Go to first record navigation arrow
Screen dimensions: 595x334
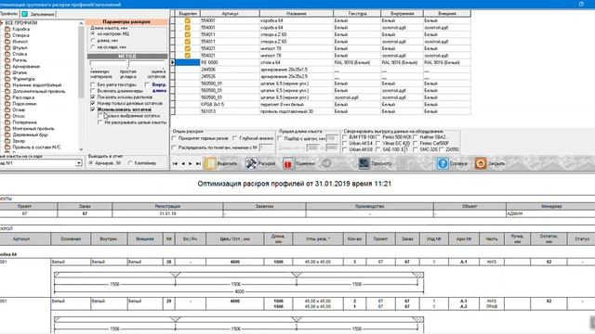[x=175, y=163]
